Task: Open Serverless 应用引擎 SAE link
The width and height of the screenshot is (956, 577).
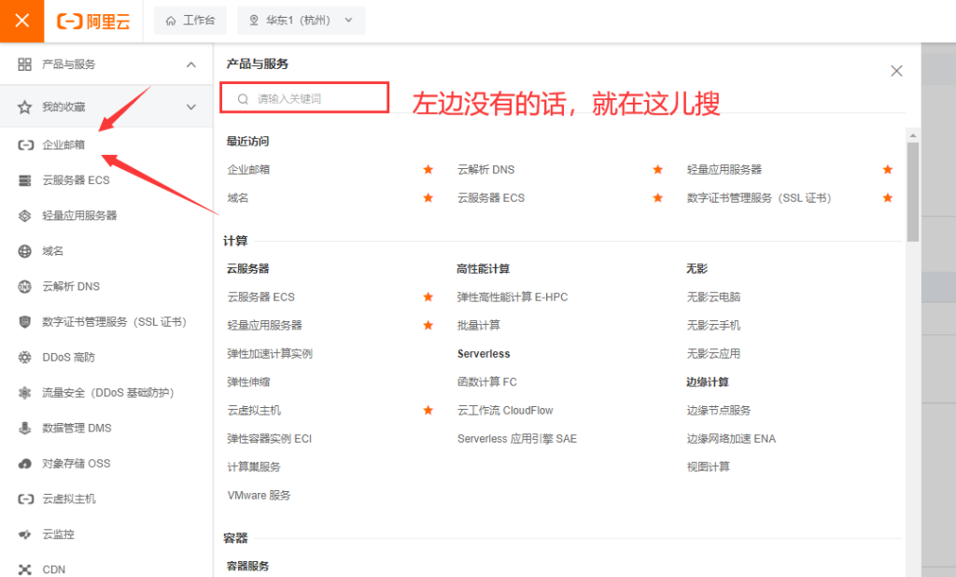Action: [517, 439]
